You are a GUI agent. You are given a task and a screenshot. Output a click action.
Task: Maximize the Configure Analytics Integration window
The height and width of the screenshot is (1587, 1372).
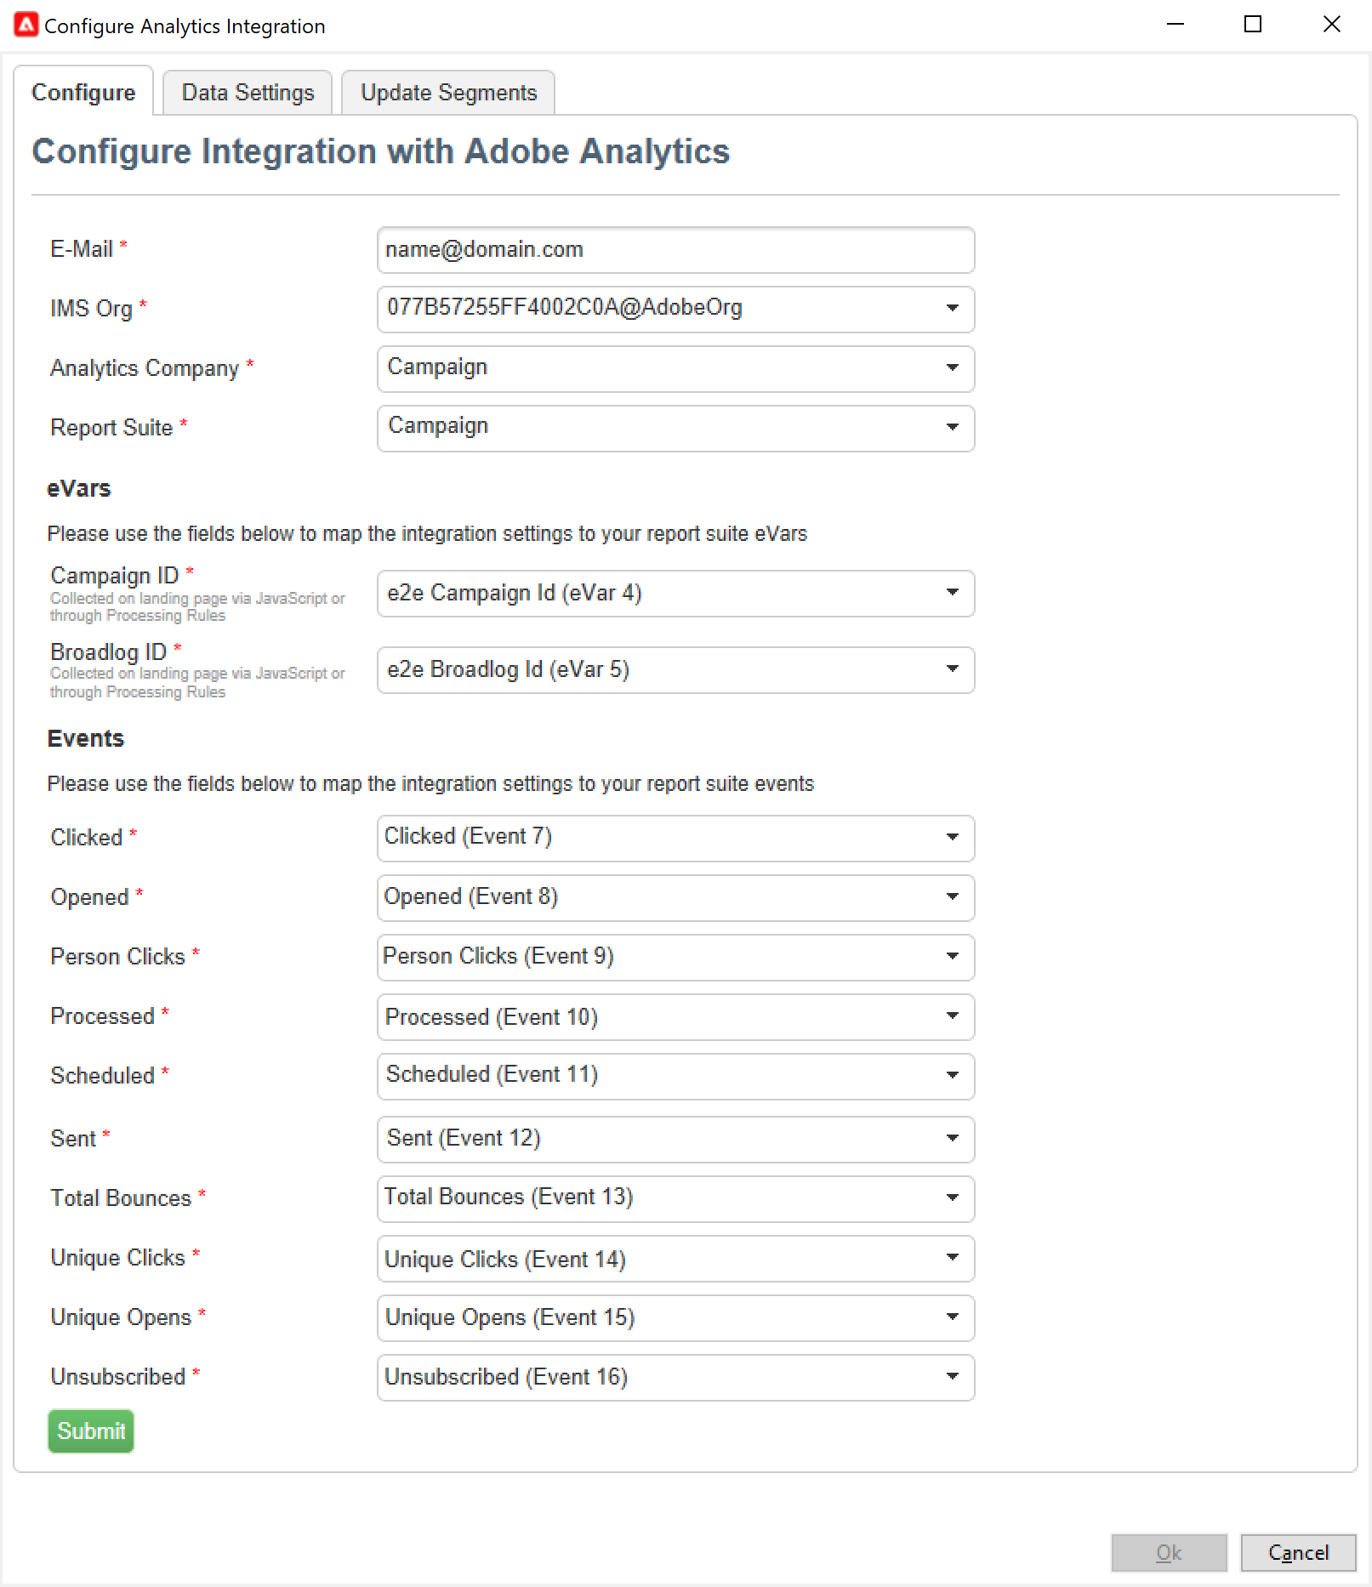[x=1252, y=25]
